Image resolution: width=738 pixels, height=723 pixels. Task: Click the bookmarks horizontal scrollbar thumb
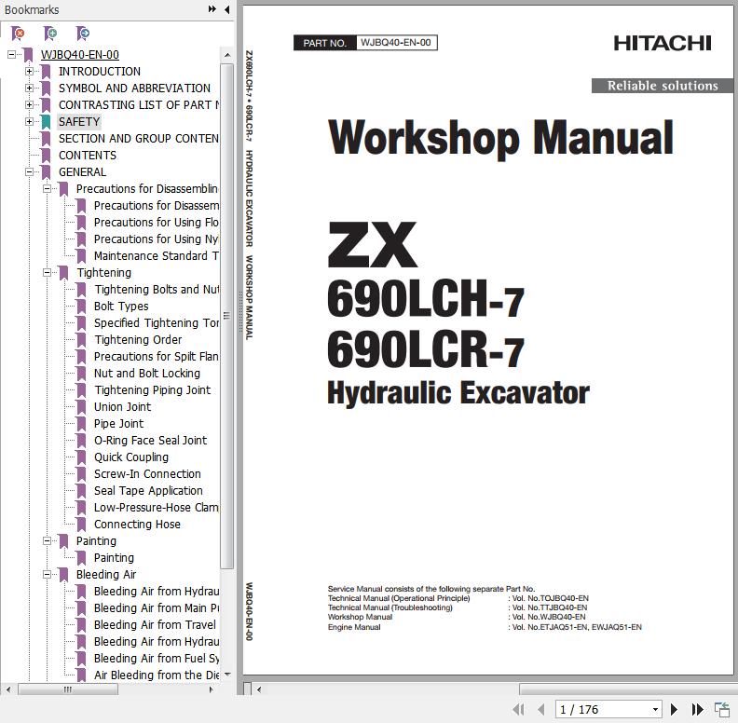click(68, 689)
